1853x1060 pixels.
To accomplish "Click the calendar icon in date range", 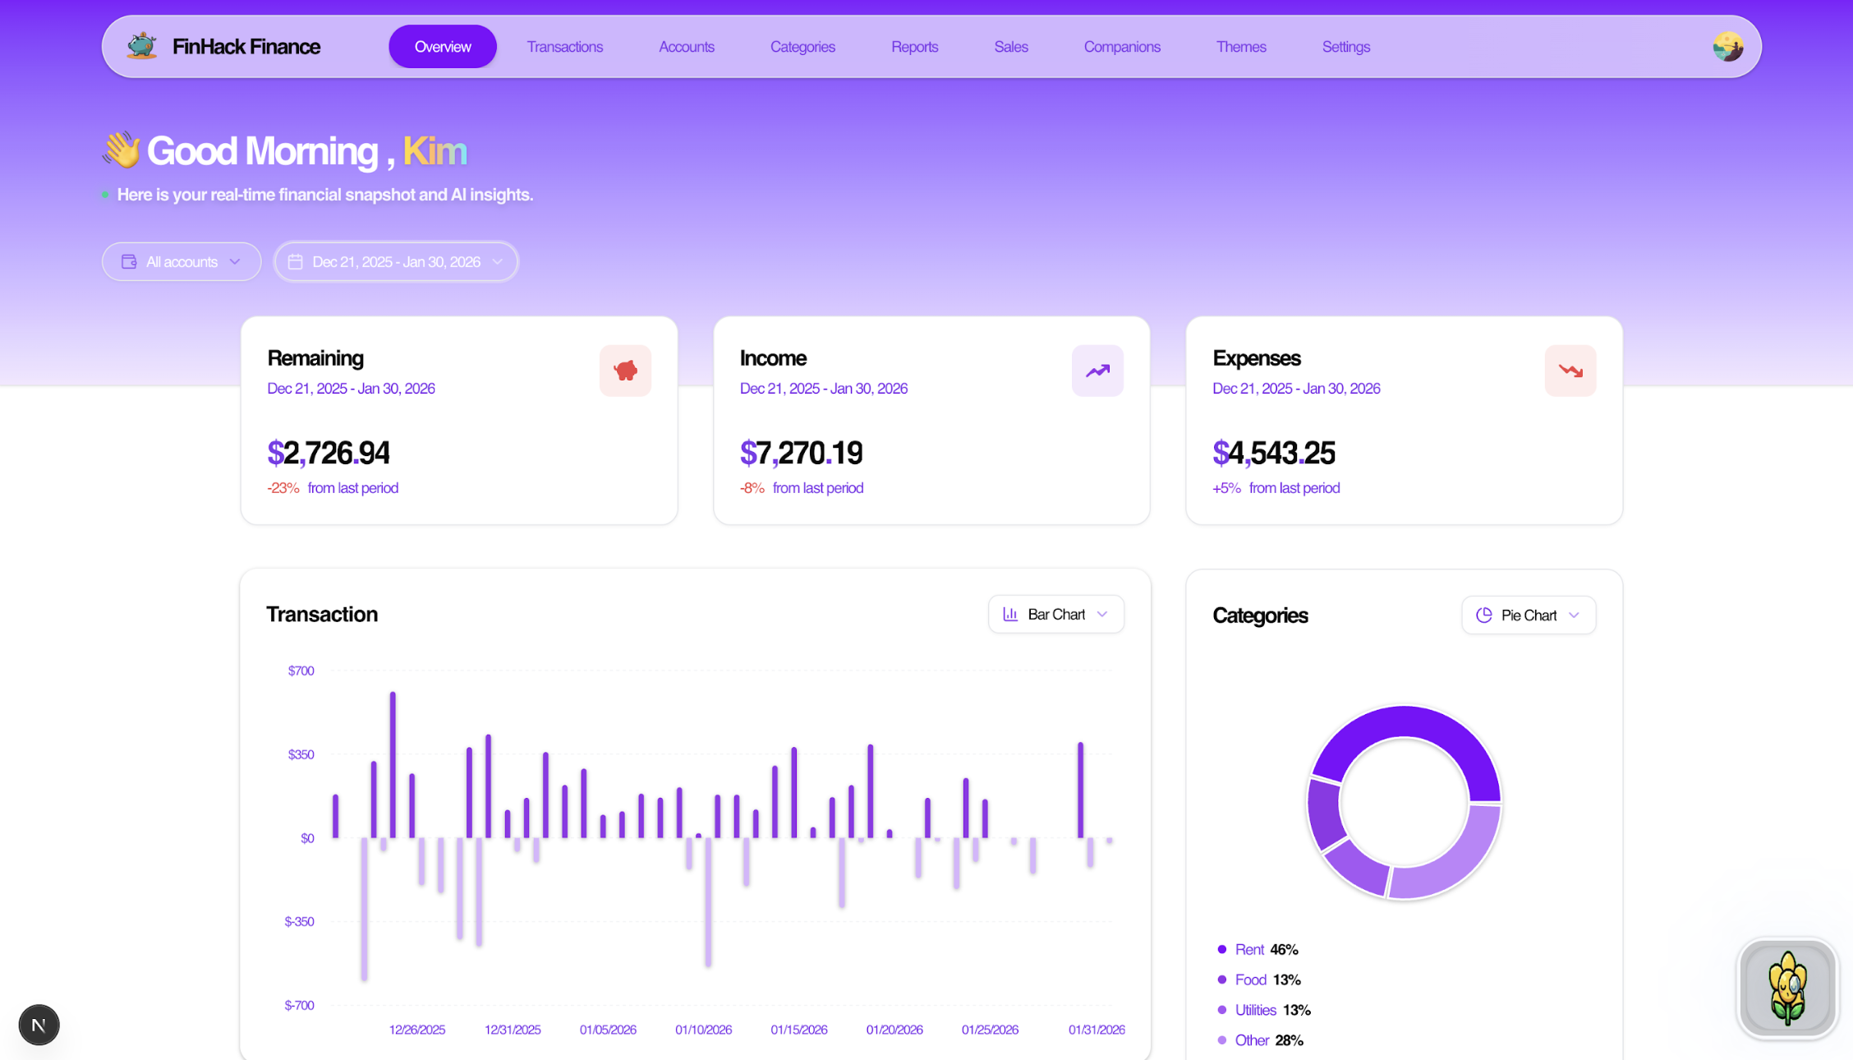I will [296, 261].
